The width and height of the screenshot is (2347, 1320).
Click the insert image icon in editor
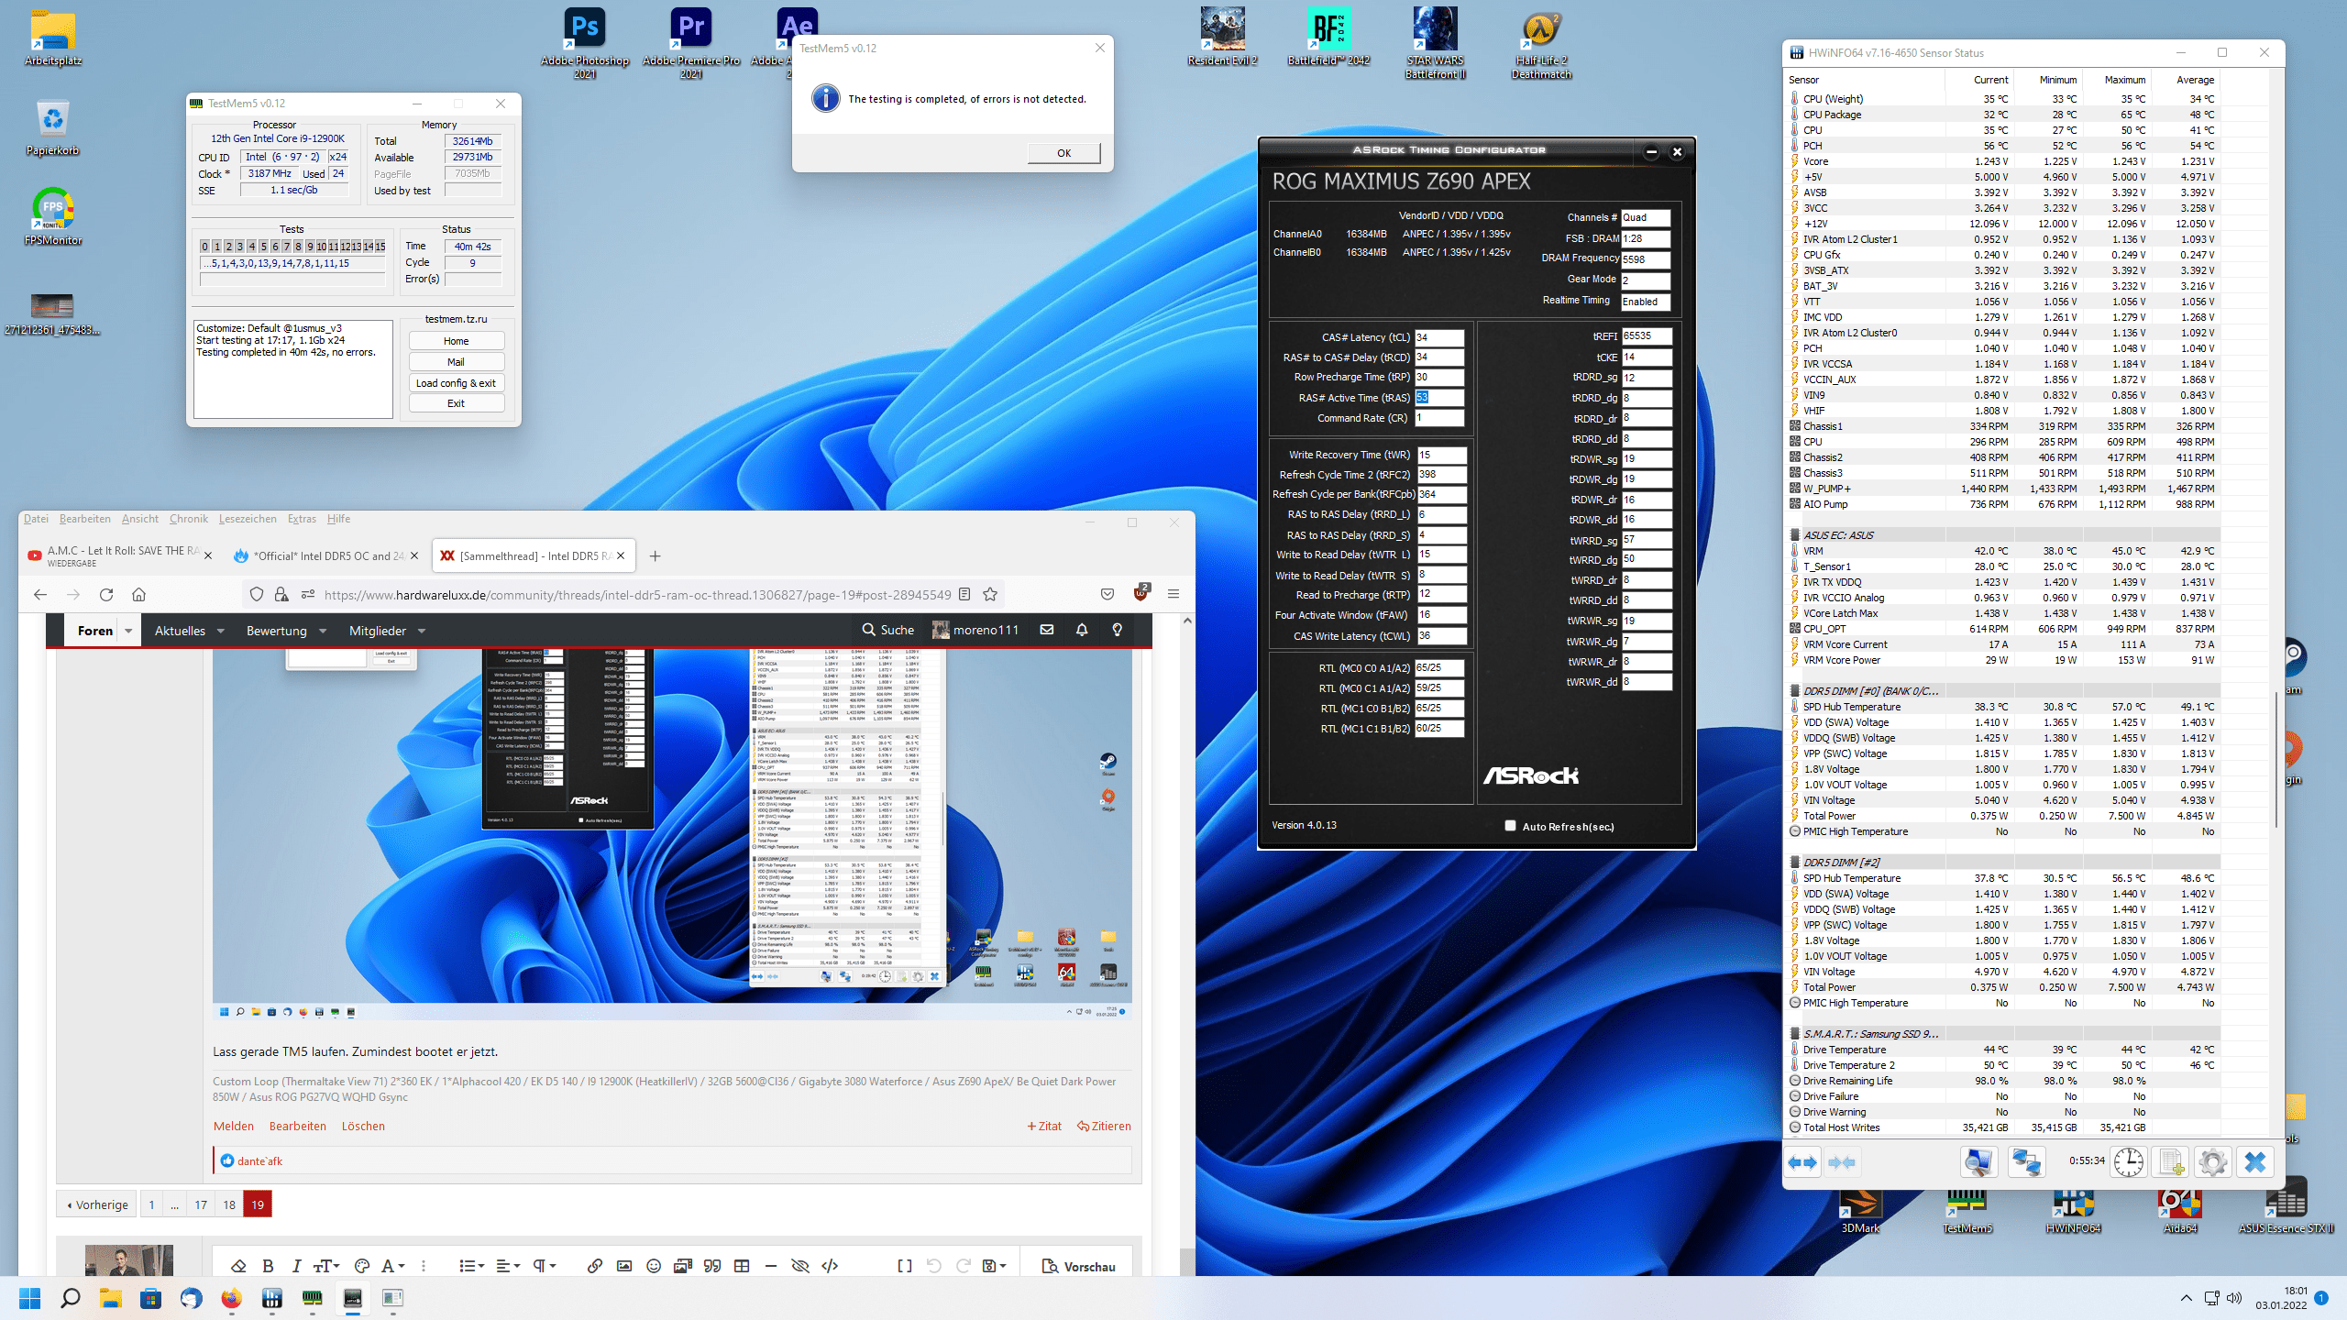pyautogui.click(x=624, y=1266)
